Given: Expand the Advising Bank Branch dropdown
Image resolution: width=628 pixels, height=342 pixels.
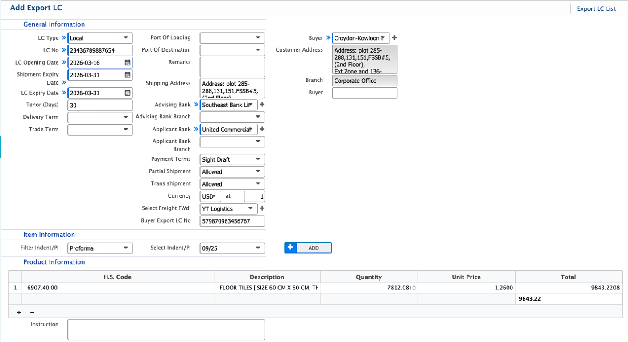Looking at the screenshot, I should click(x=232, y=117).
